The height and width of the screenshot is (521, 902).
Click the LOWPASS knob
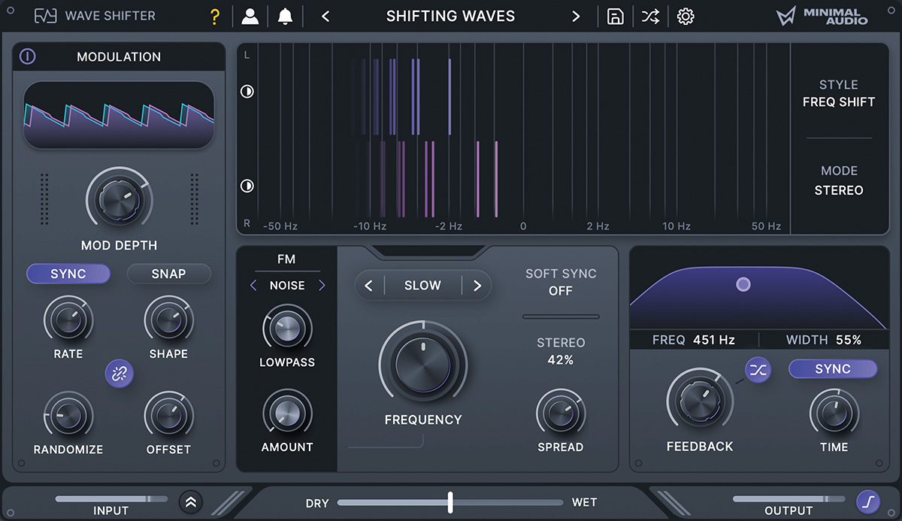287,329
